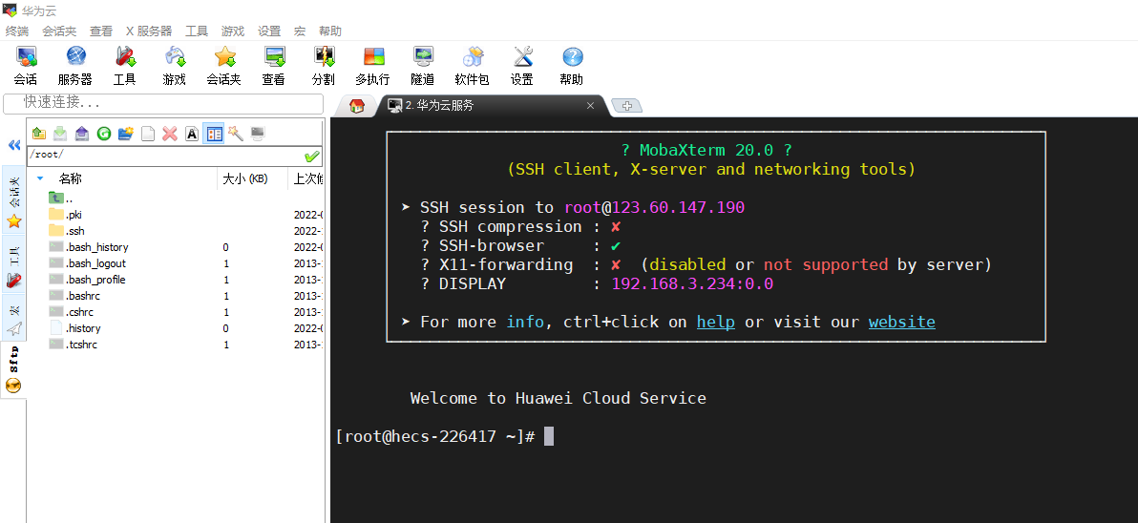This screenshot has height=523, width=1138.
Task: Click the sort arrow beside 名称 column
Action: [x=40, y=178]
